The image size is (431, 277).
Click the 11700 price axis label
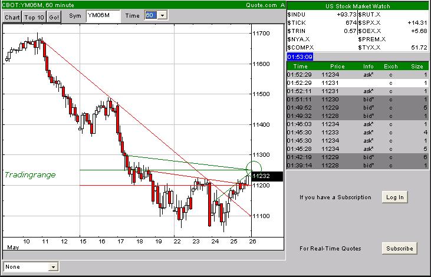pos(261,34)
